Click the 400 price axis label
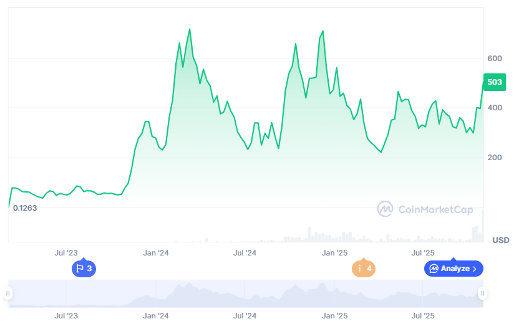Viewport: 514px width, 334px height. pos(494,108)
